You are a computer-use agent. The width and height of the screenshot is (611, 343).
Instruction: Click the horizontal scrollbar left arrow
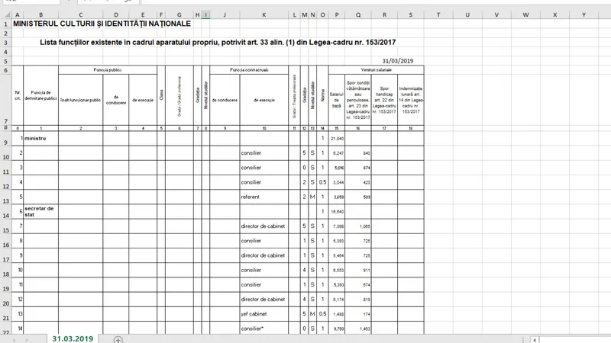pos(535,340)
